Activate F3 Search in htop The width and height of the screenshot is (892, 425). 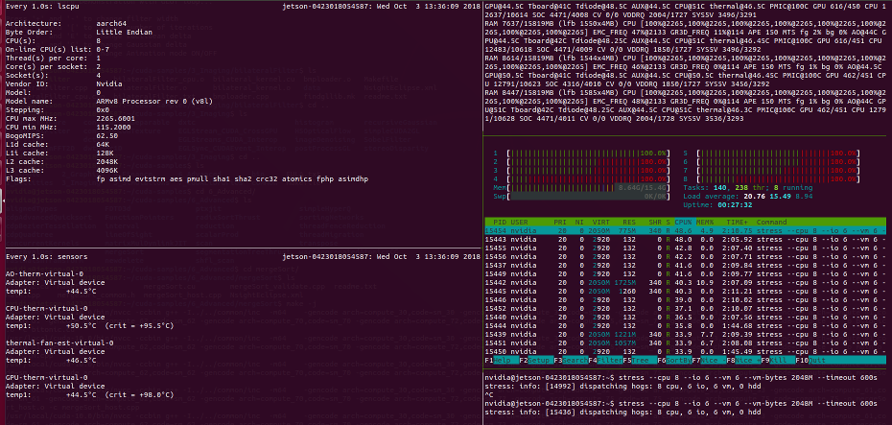(x=571, y=360)
